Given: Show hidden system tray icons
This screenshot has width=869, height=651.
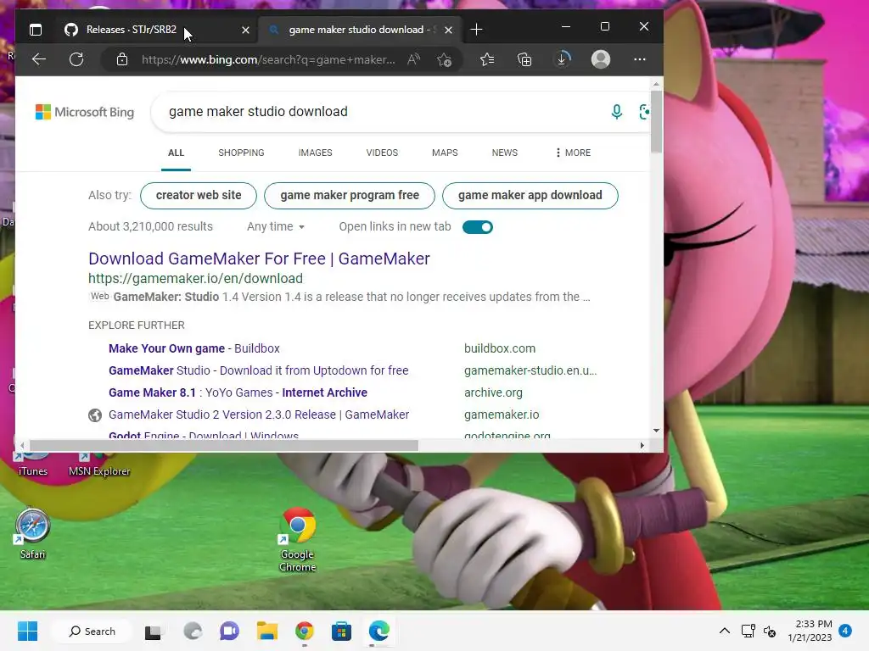Looking at the screenshot, I should [725, 631].
